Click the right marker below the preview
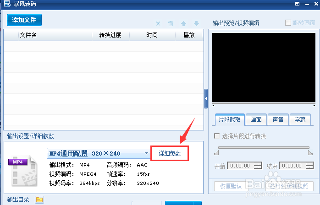The height and width of the screenshot is (205, 320). tap(314, 105)
